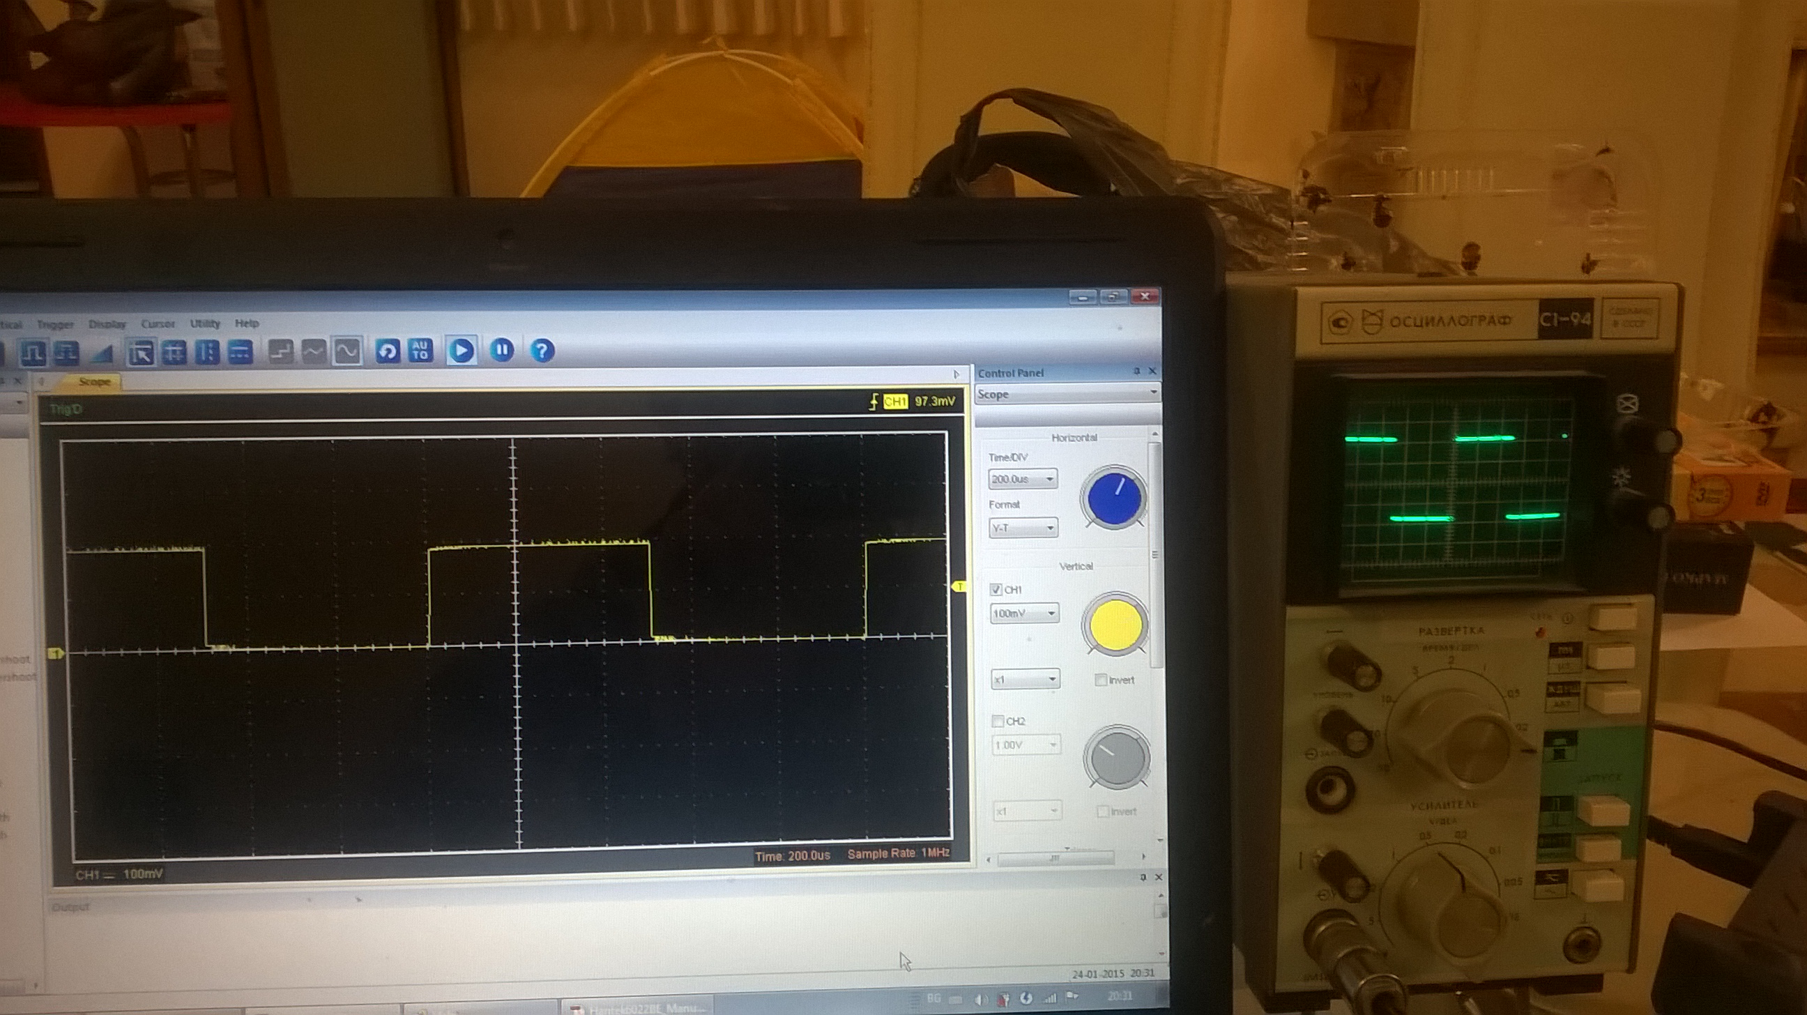Open the CH1 100mV volts dropdown
1807x1015 pixels.
click(1024, 613)
